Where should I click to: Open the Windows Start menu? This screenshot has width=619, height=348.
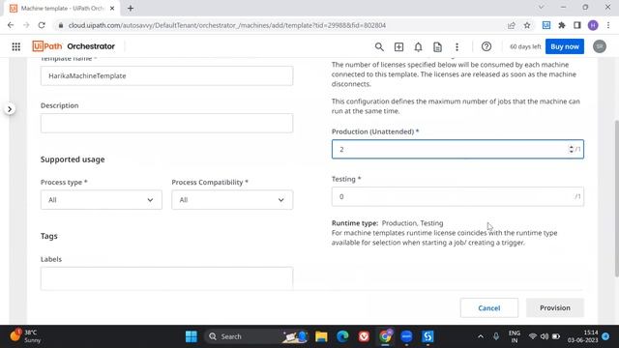point(192,336)
